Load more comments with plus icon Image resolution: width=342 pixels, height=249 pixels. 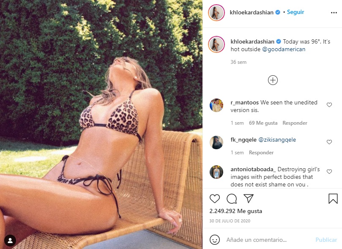pos(273,80)
